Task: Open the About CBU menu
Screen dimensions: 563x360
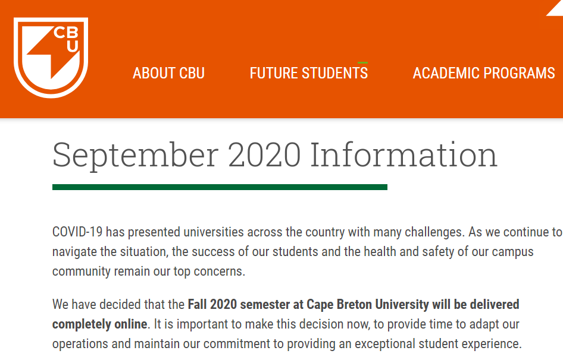Action: [x=168, y=73]
